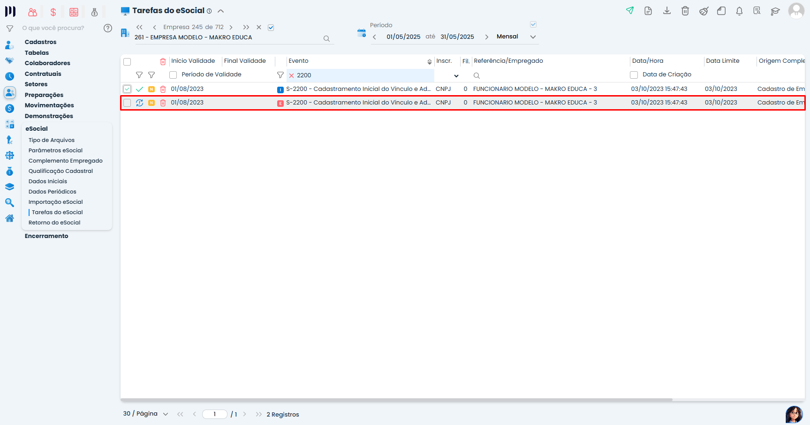Screen dimensions: 810x425
Task: Check the second task row checkbox
Action: [x=127, y=103]
